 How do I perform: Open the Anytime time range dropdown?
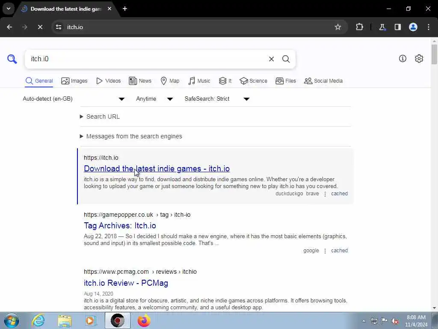[154, 99]
